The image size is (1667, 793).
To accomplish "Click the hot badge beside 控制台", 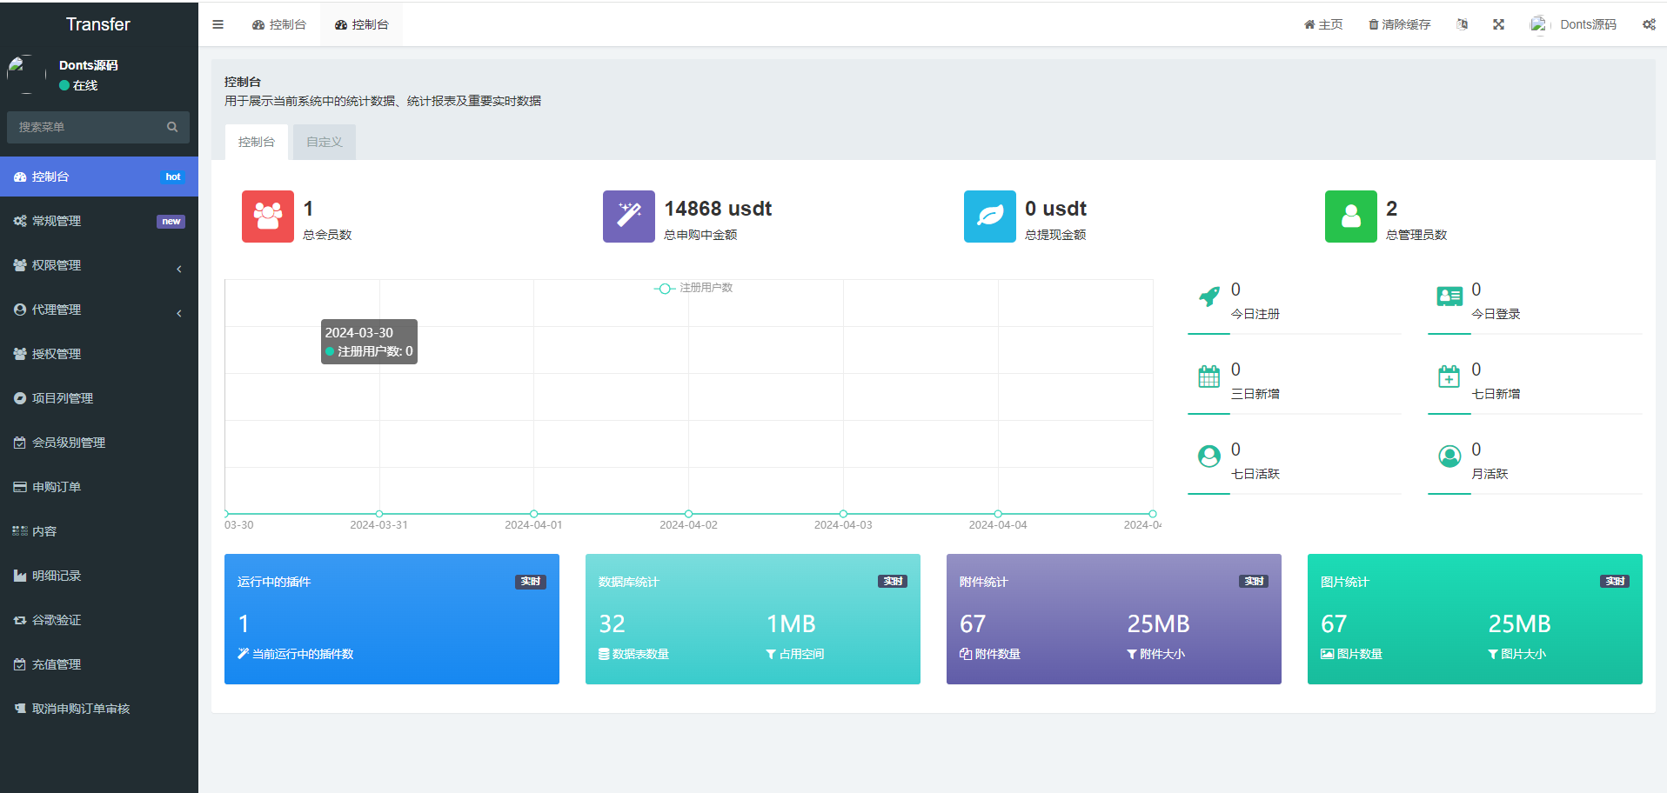I will click(x=173, y=177).
